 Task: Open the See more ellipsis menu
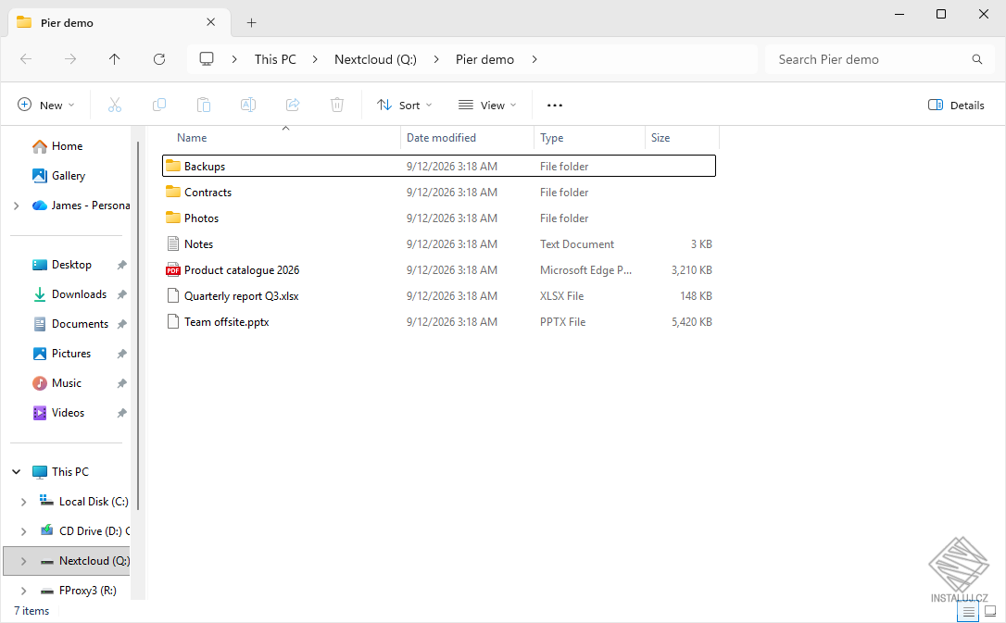555,106
